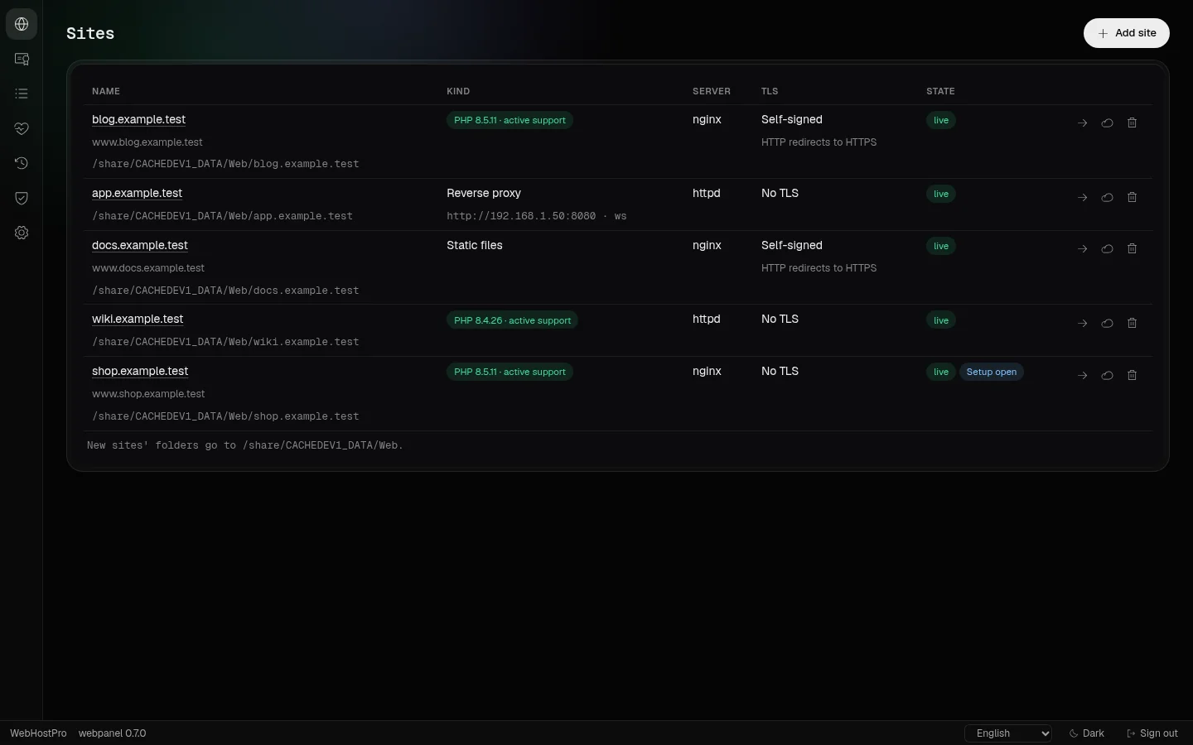The width and height of the screenshot is (1193, 745).
Task: Open the Sites globe icon in sidebar
Action: tap(22, 24)
